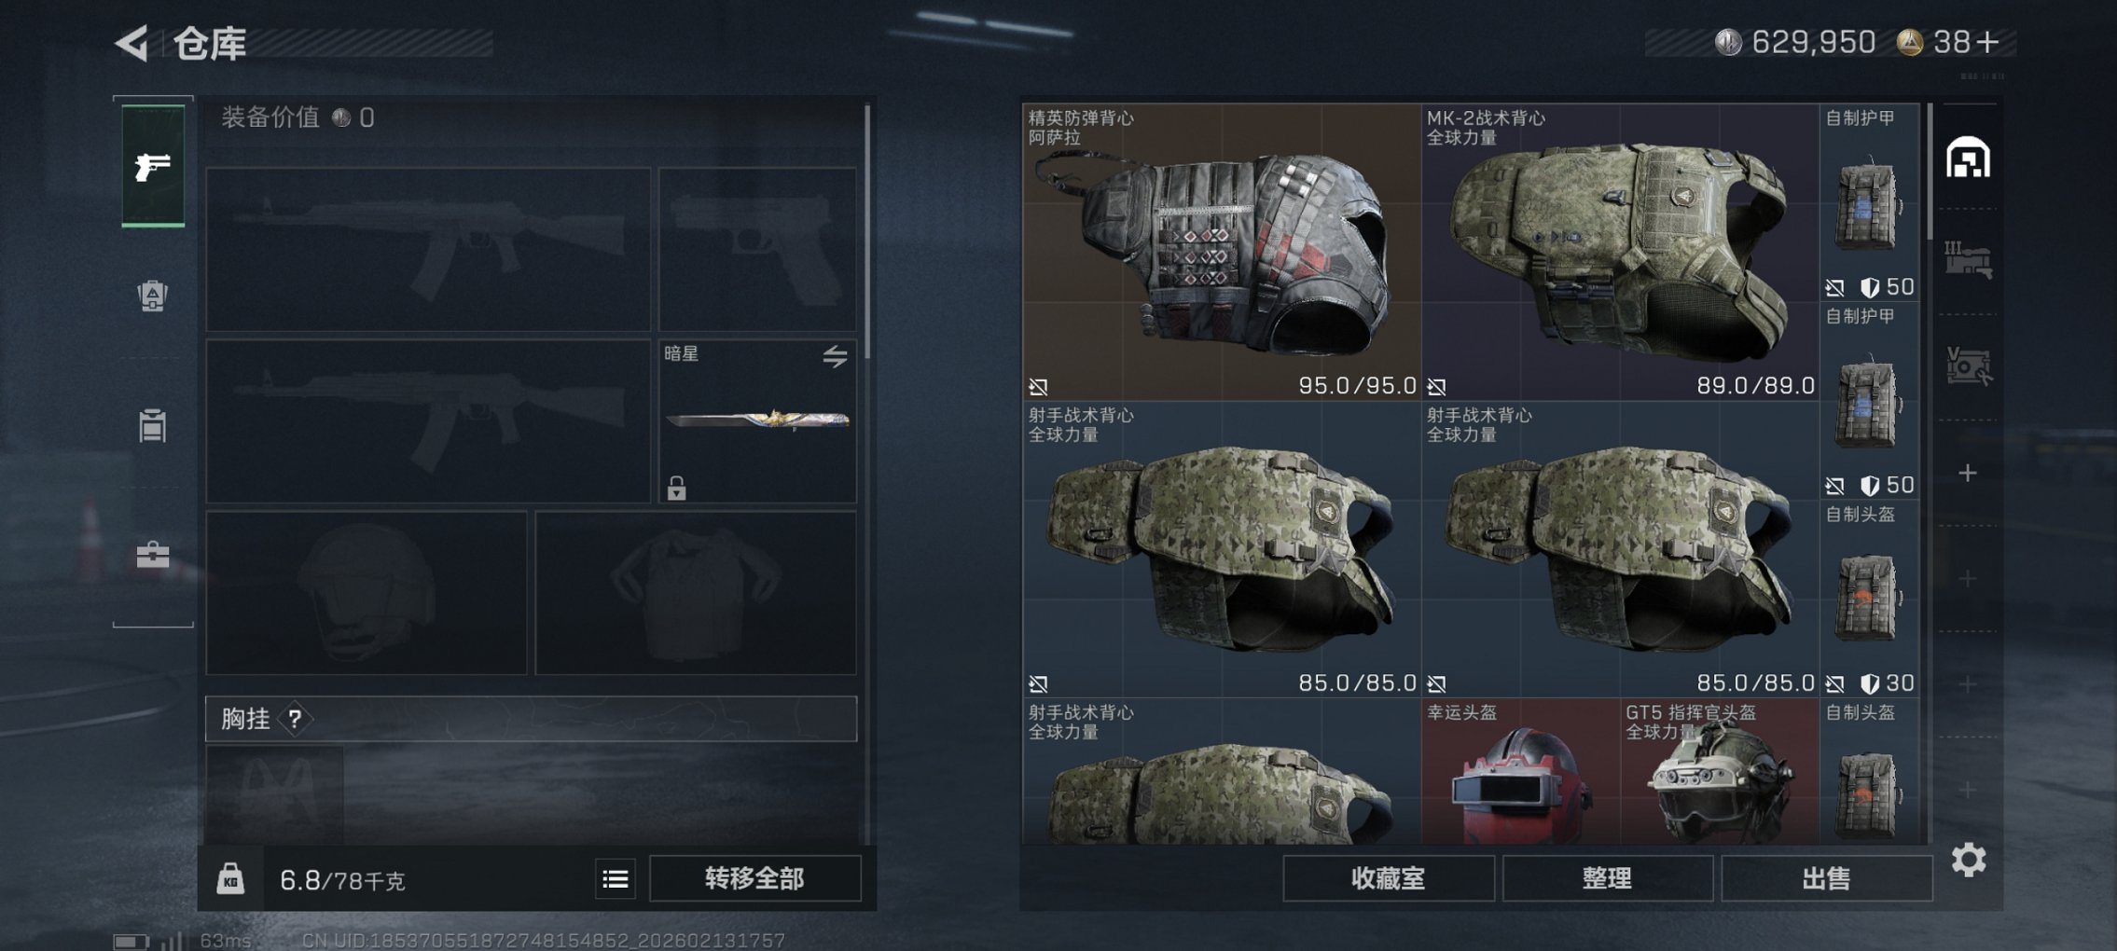Image resolution: width=2117 pixels, height=951 pixels.
Task: Add a new stash slot plus
Action: click(x=1968, y=474)
